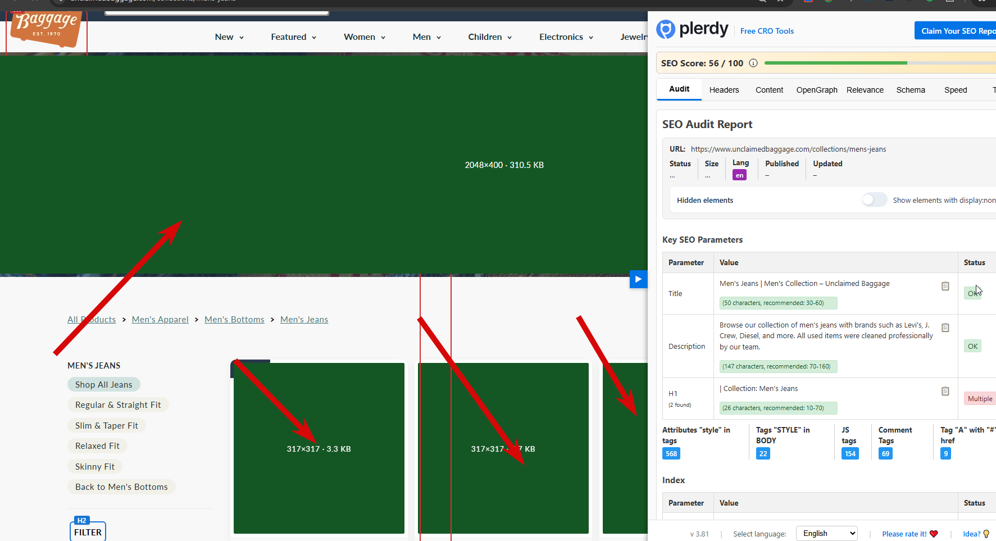Click the H2 tag label above FILTER

[x=82, y=520]
